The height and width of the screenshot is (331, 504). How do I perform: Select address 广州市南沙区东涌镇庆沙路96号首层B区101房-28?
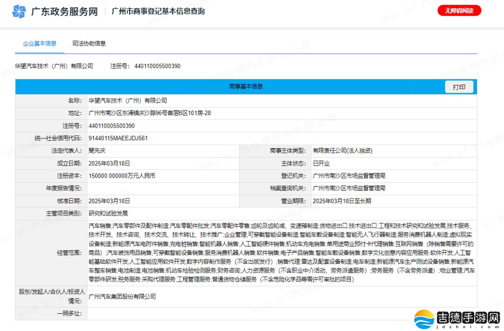(x=149, y=113)
